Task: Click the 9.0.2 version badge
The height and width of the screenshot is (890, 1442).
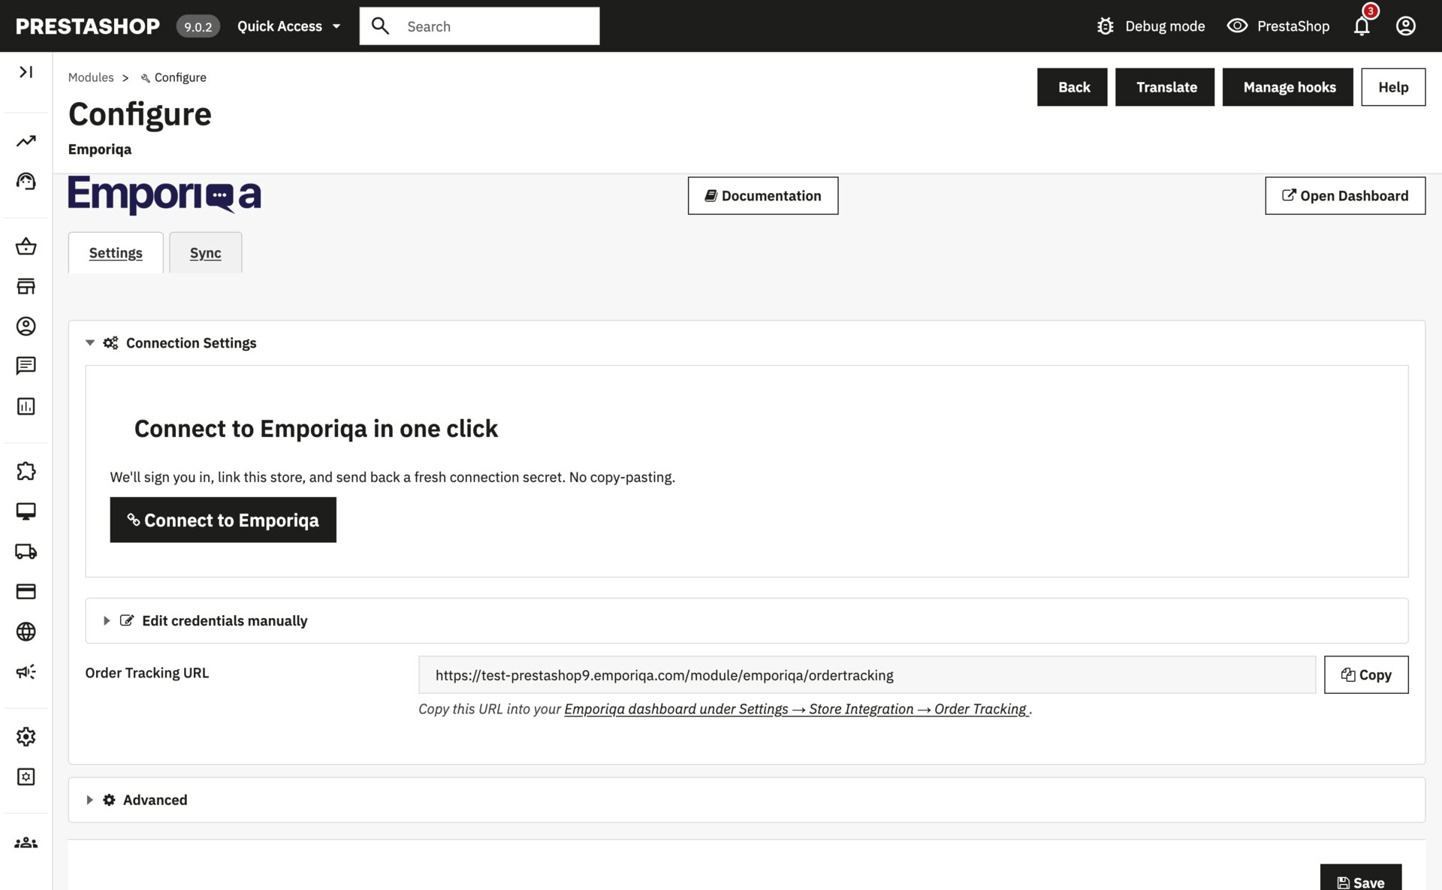Action: pos(198,26)
